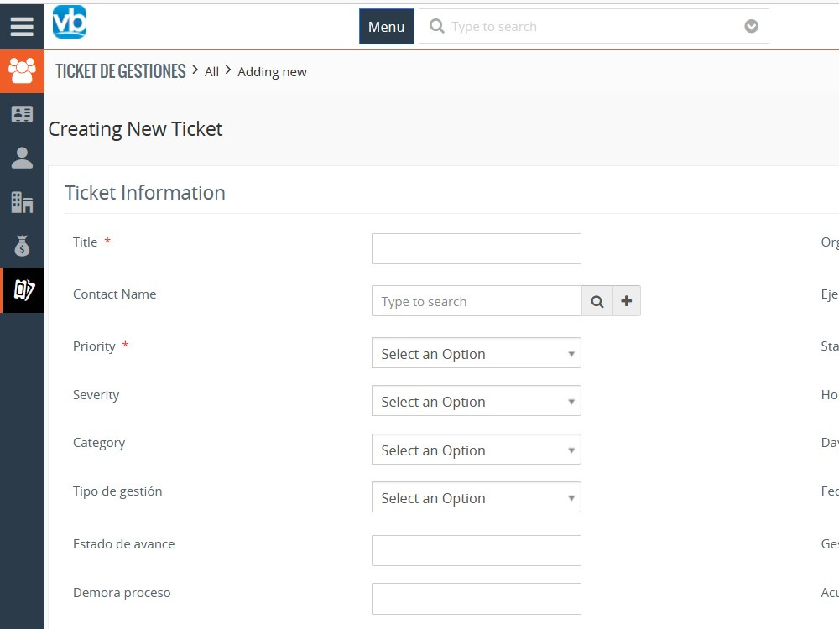Click the Creating New Ticket heading
The height and width of the screenshot is (629, 839).
pos(135,129)
